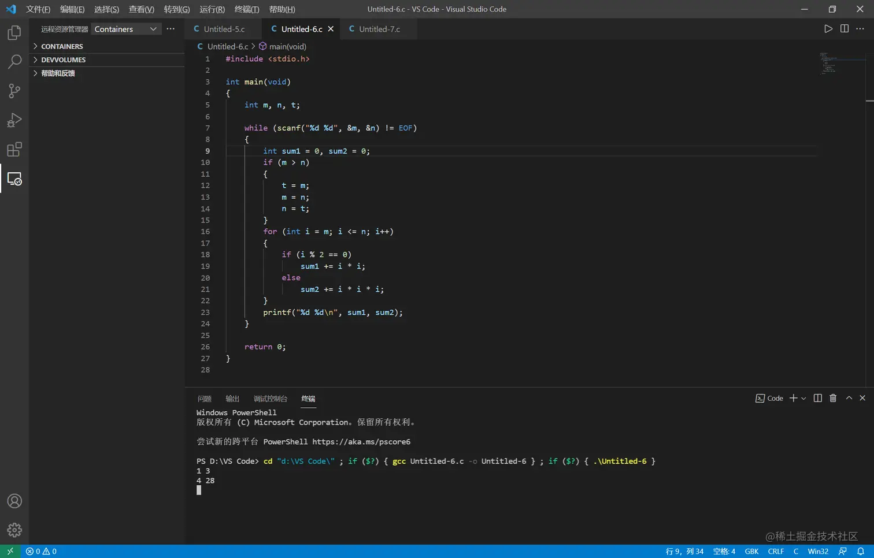874x558 pixels.
Task: Open the 编辑(E) menu
Action: (x=72, y=9)
